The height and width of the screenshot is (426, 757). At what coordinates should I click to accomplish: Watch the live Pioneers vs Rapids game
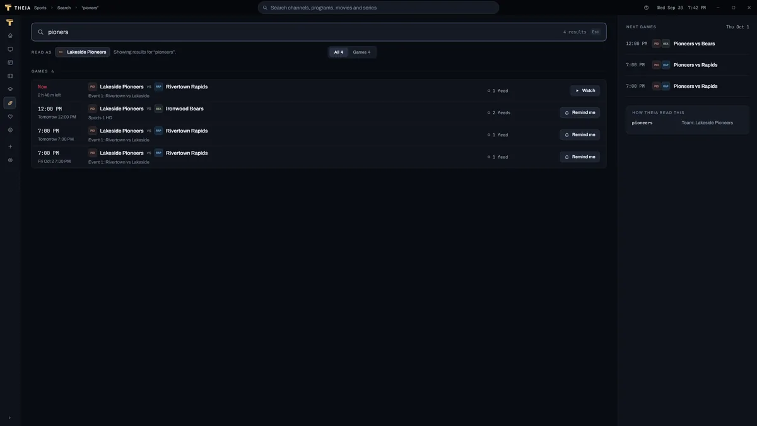585,91
